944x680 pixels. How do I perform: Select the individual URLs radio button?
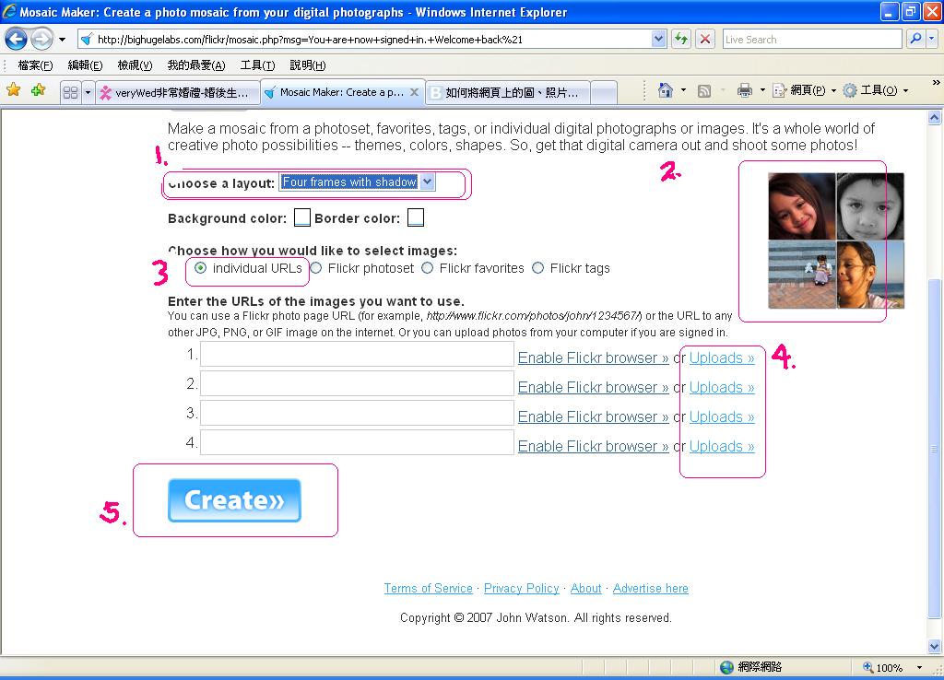point(200,268)
